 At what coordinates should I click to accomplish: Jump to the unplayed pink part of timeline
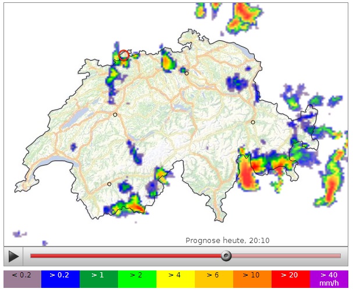pos(286,256)
